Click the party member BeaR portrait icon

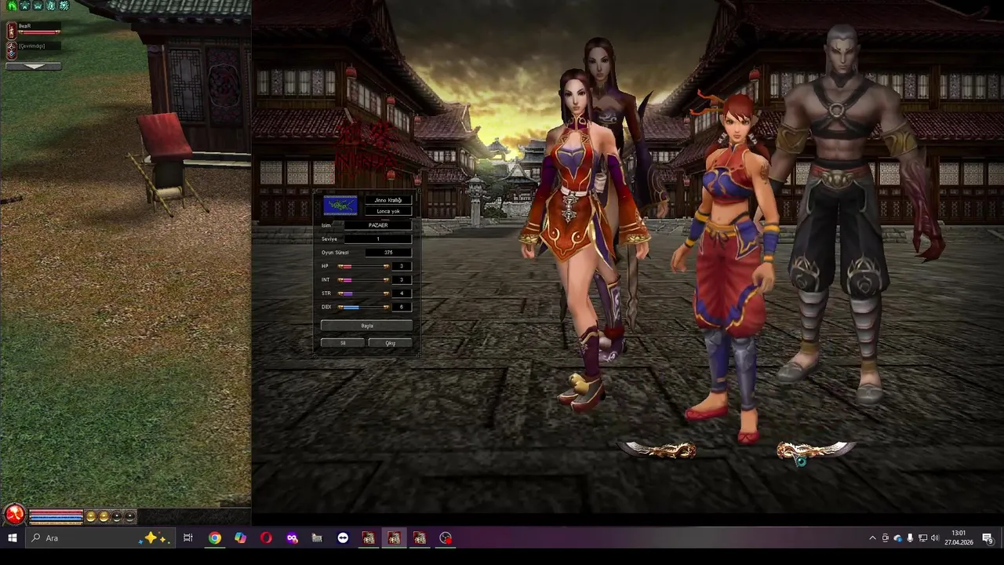(12, 30)
